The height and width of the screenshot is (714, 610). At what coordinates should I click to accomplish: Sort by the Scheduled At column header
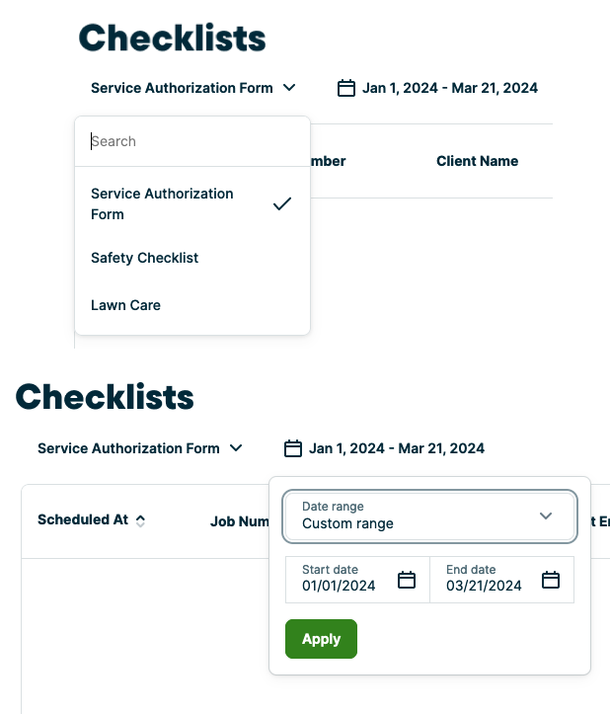pos(83,519)
